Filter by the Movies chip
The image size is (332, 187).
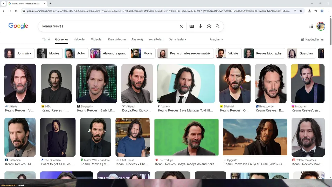pos(50,53)
